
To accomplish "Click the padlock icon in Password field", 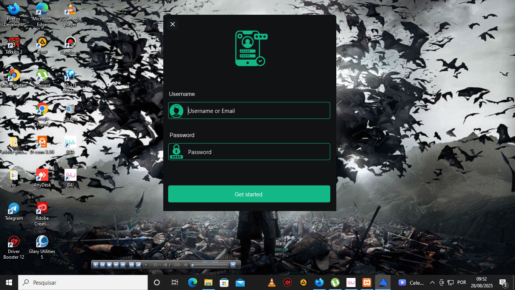I will (x=176, y=152).
